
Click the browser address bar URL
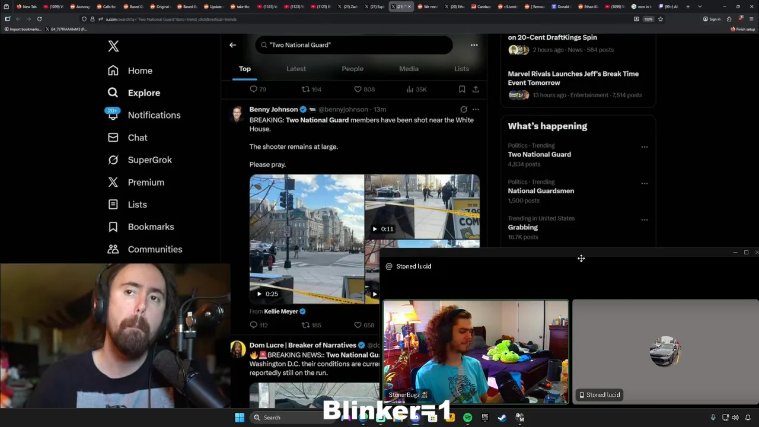(x=171, y=19)
